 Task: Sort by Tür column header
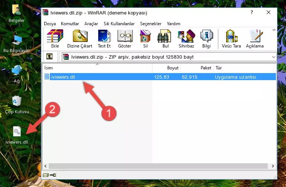(244, 68)
